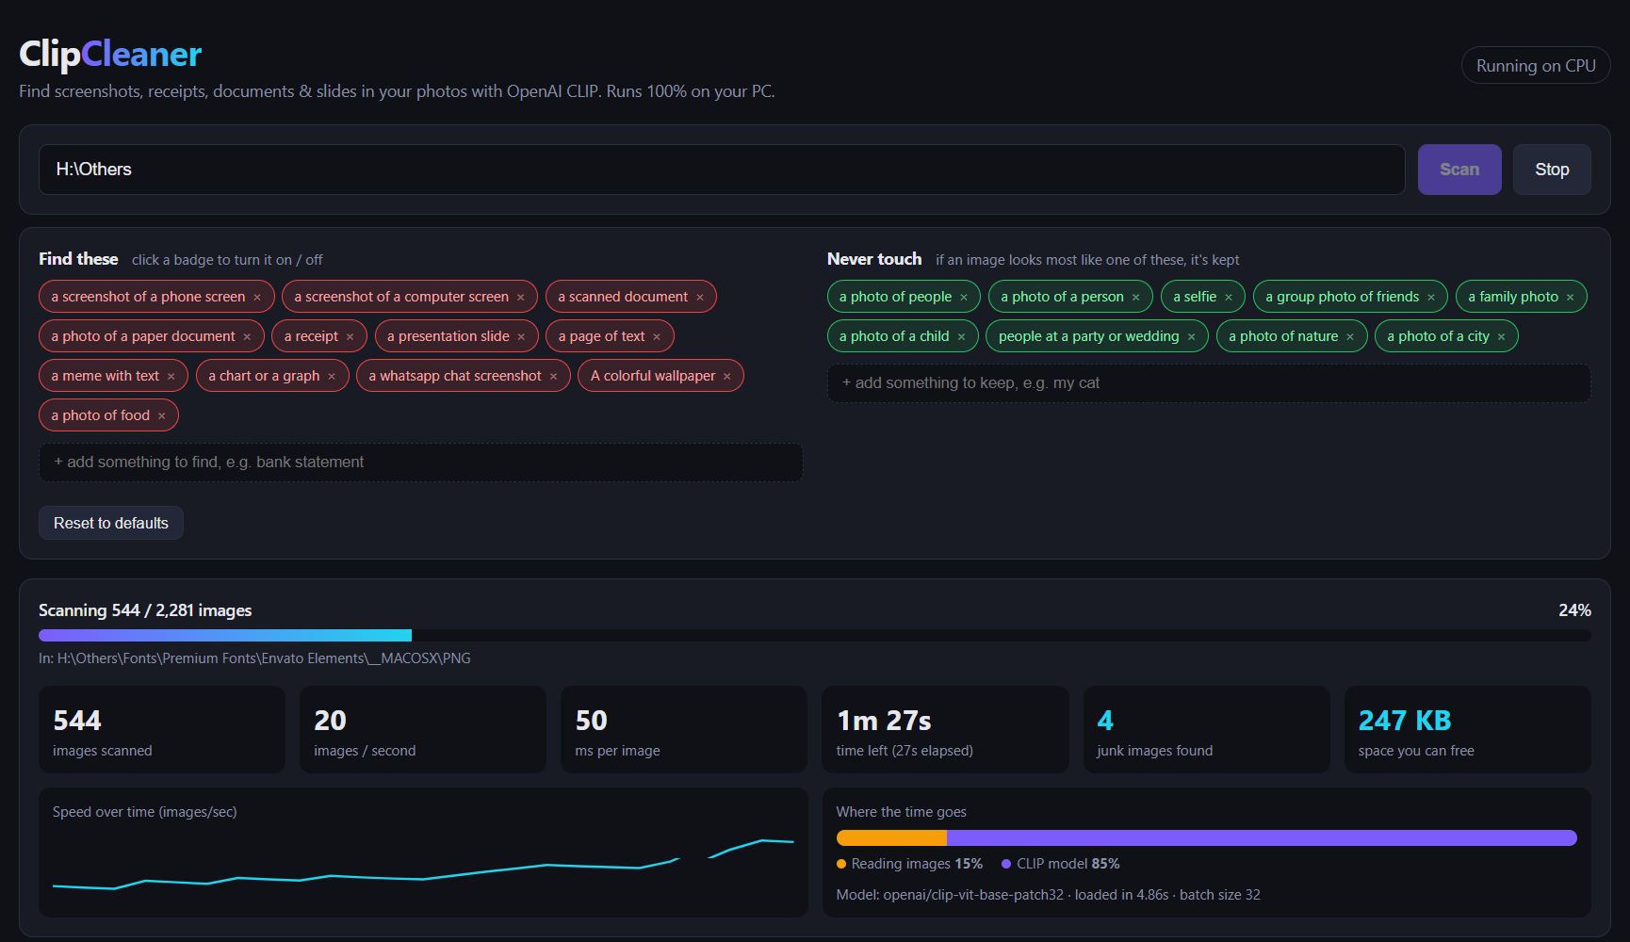Image resolution: width=1630 pixels, height=942 pixels.
Task: Click the speed over time line chart
Action: tap(423, 865)
